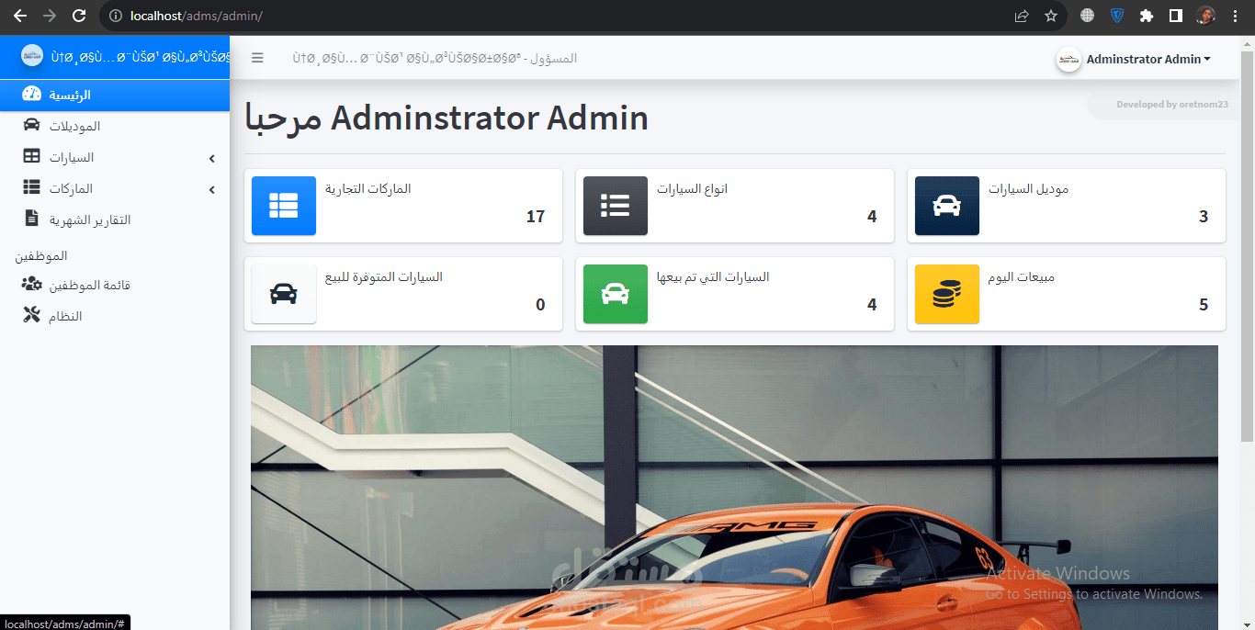
Task: Click table icon beside السيارات
Action: [32, 157]
